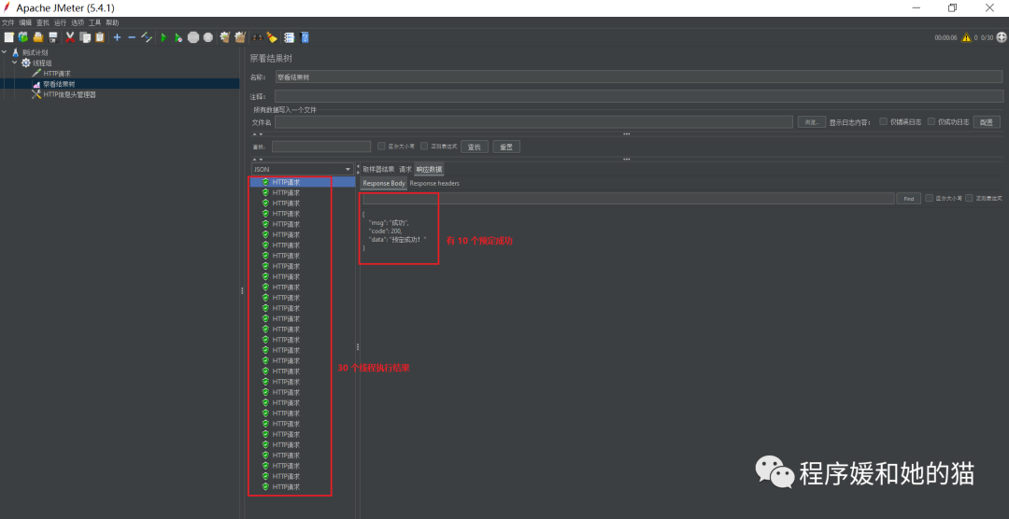The height and width of the screenshot is (519, 1009).
Task: Open the Templates toolbar icon
Action: click(23, 37)
